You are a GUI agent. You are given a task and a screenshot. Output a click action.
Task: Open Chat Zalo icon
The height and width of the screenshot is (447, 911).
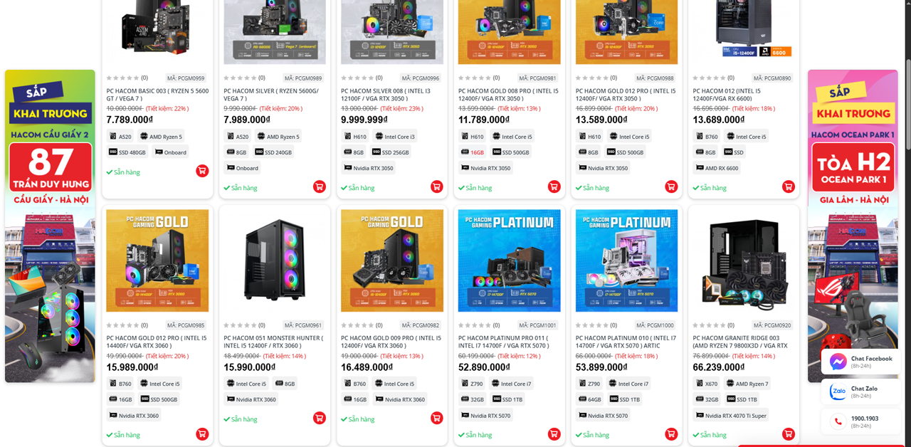[x=838, y=391]
